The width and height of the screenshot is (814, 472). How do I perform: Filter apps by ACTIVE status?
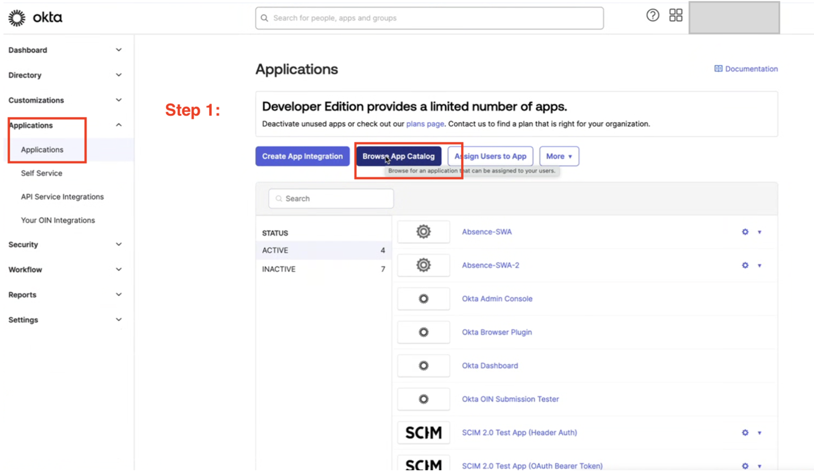click(x=323, y=250)
